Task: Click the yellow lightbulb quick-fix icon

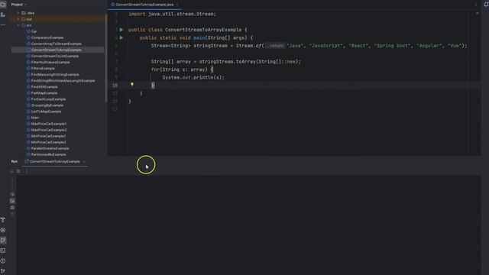Action: 132,85
